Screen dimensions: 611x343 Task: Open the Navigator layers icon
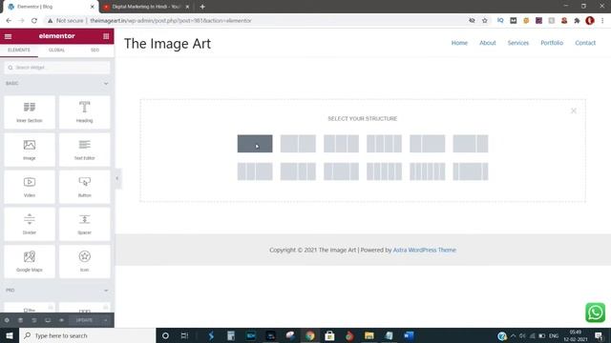[20, 320]
